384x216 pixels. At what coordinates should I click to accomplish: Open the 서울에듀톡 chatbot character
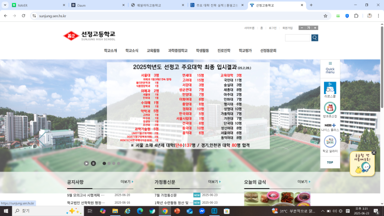pos(362,164)
